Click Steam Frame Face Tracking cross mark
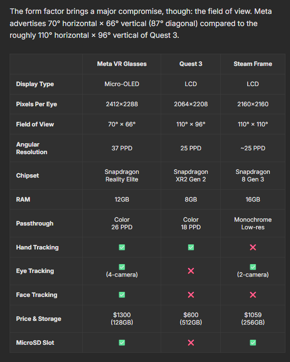290x362 pixels. coord(253,295)
